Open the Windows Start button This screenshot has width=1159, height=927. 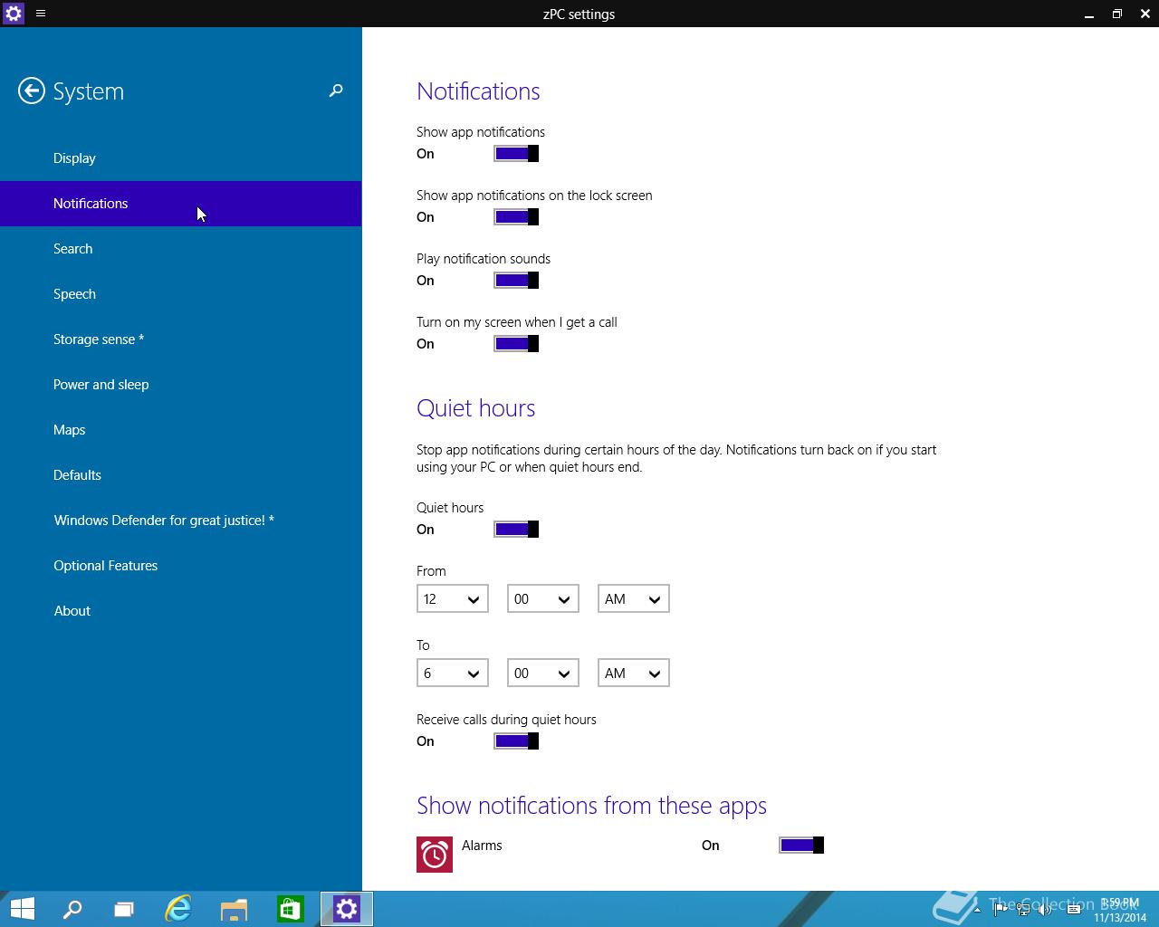(x=22, y=909)
